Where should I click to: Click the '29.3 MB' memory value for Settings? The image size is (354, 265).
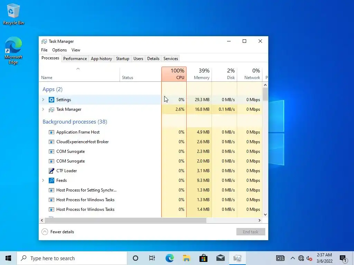(x=202, y=100)
